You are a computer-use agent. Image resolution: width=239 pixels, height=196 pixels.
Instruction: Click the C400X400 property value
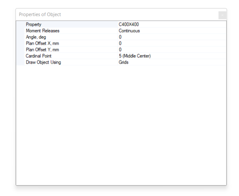pos(172,24)
